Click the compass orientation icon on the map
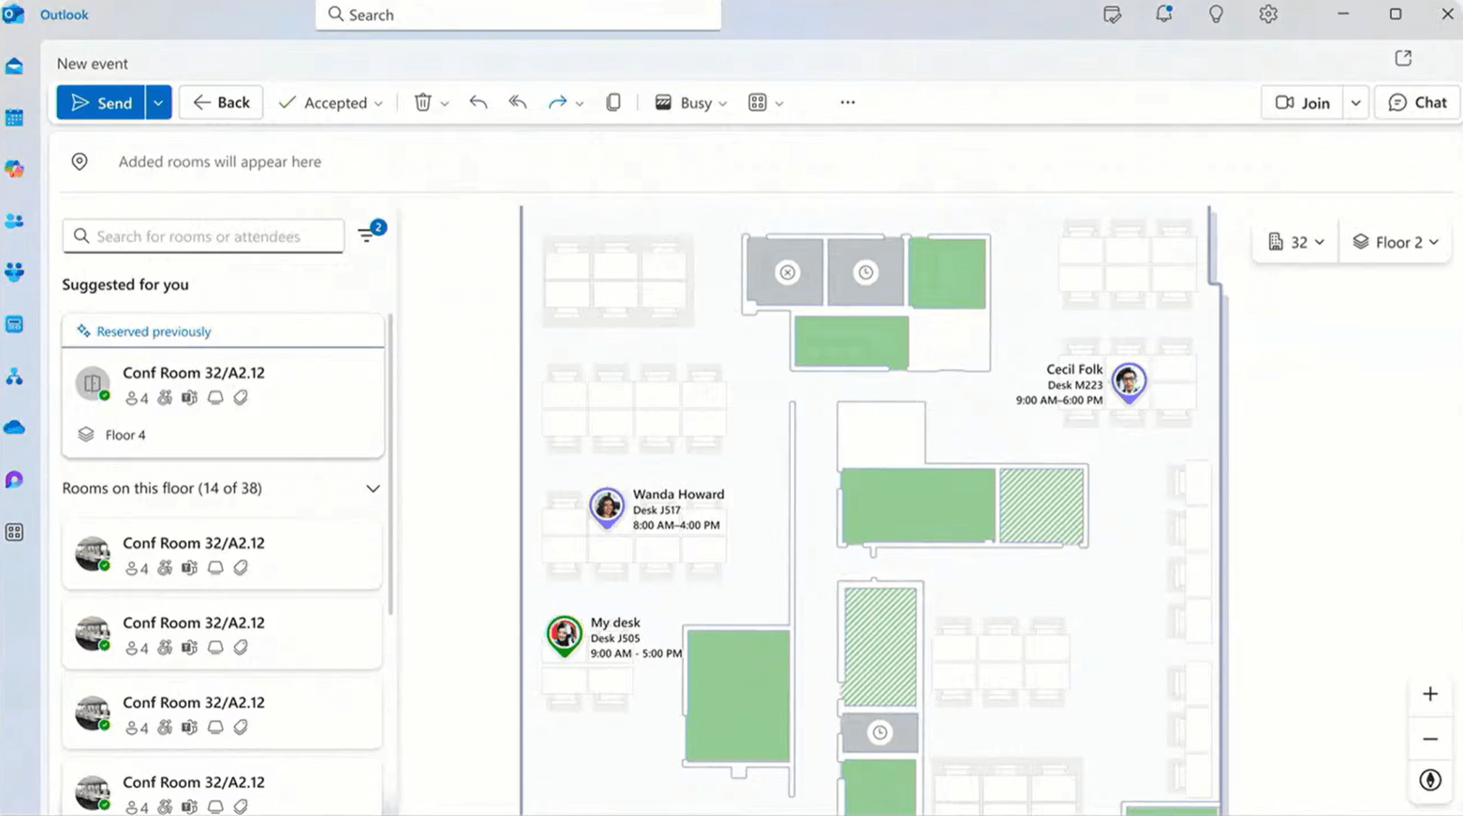The image size is (1463, 816). pyautogui.click(x=1430, y=779)
